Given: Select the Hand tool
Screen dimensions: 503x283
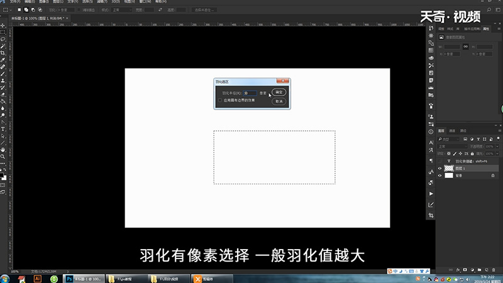Looking at the screenshot, I should [3, 150].
